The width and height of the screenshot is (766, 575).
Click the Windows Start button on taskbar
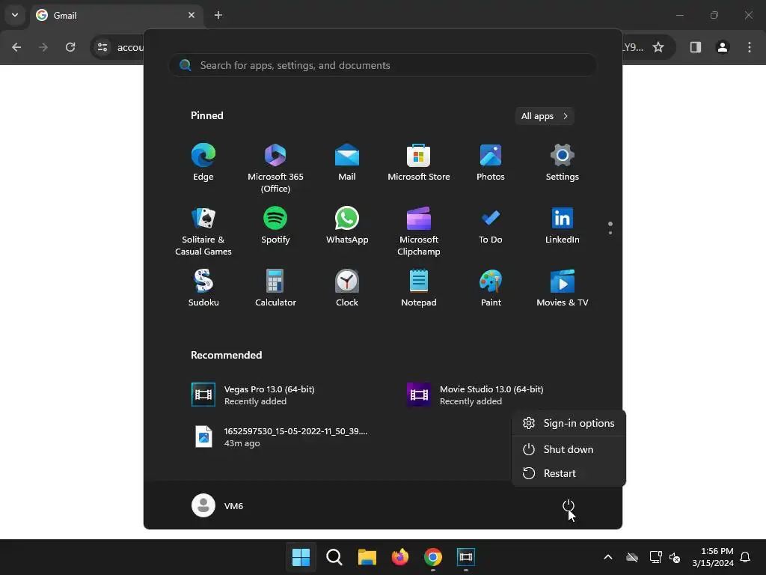[301, 557]
